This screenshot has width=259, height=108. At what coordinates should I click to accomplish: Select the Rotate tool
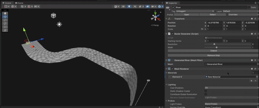[x=5, y=20]
